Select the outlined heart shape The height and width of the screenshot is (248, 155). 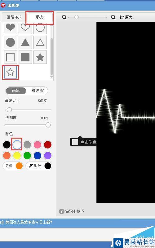point(25,28)
